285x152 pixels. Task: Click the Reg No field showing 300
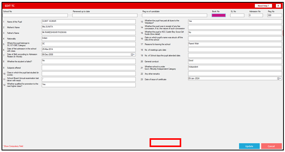click(275, 16)
